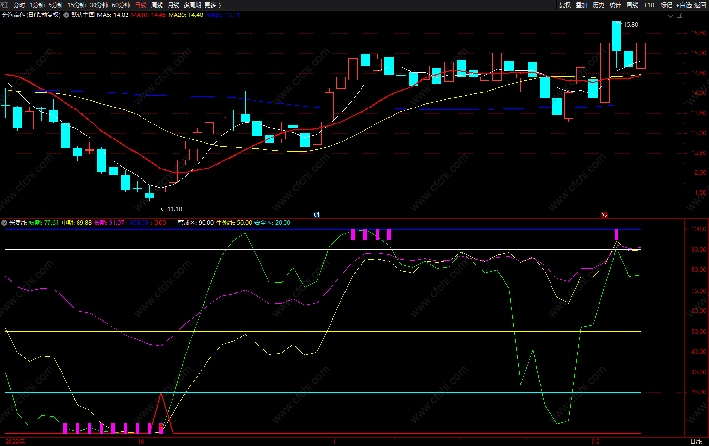The image size is (709, 446).
Task: Click the magenta 长期: 91.07 value
Action: 109,223
